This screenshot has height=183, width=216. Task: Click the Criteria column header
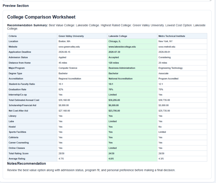tap(32, 36)
